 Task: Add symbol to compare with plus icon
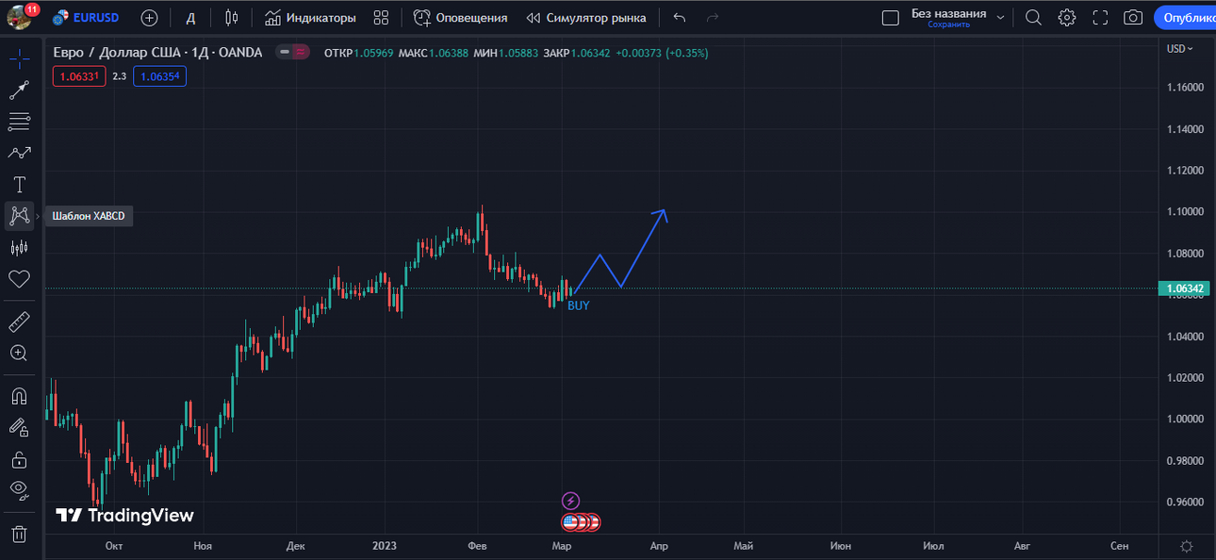(149, 18)
